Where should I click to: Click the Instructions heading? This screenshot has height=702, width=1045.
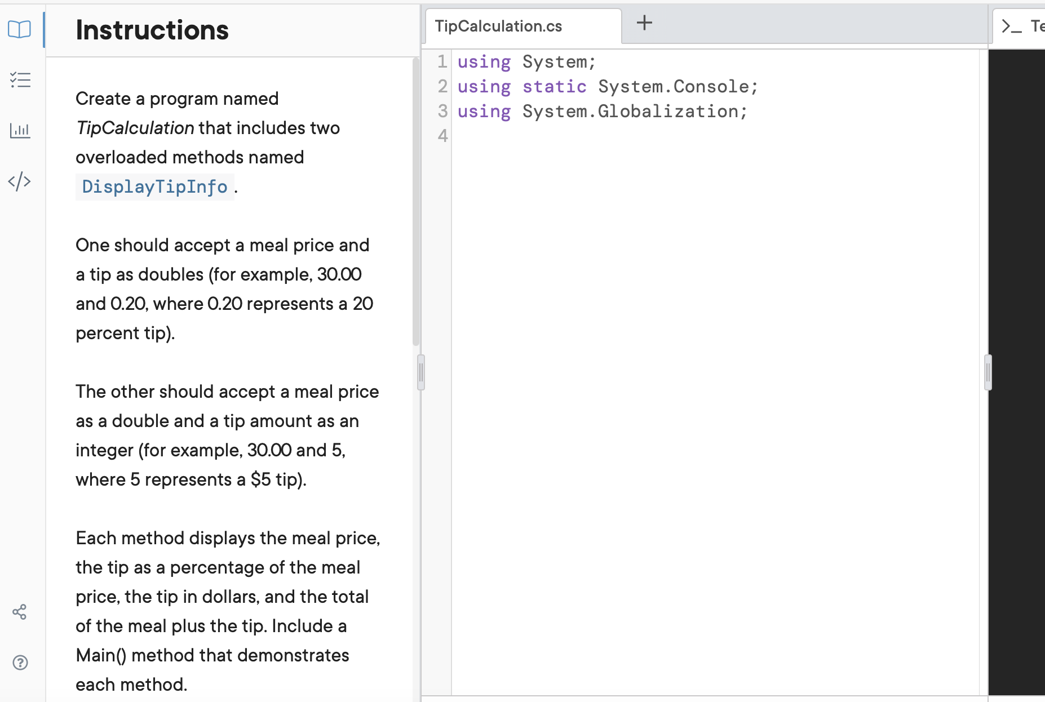coord(152,30)
